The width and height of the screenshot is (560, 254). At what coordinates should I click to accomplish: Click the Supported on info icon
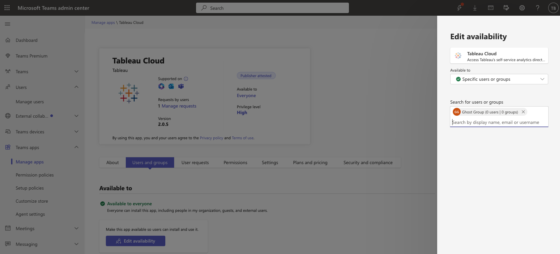(x=186, y=79)
